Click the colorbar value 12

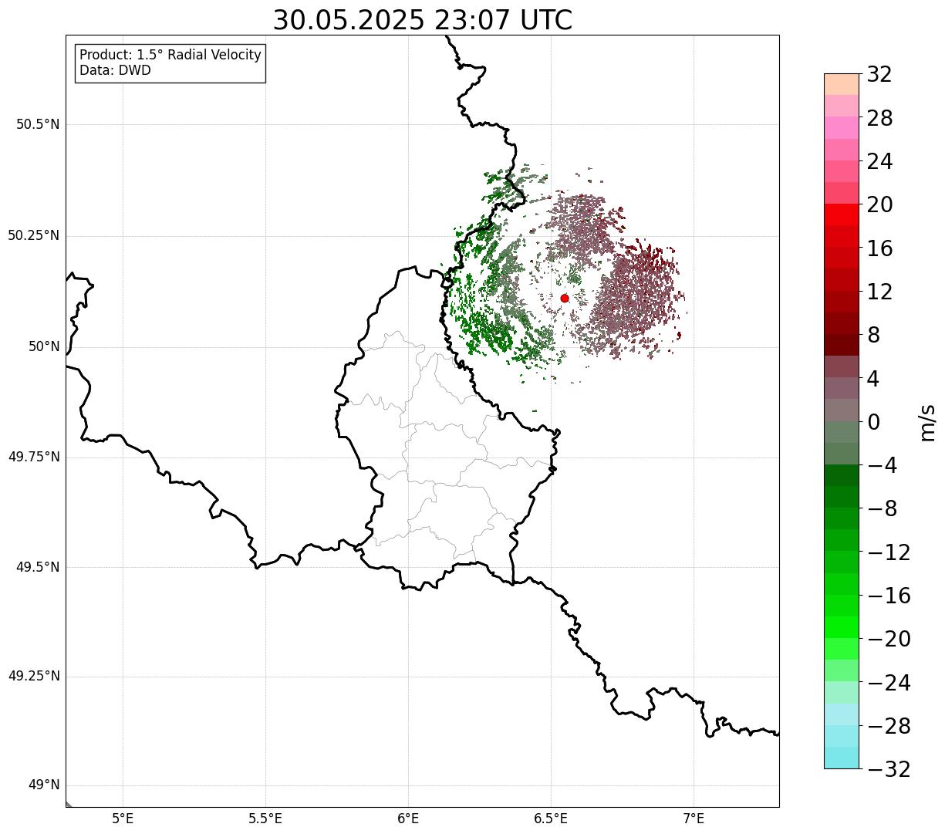tap(879, 292)
